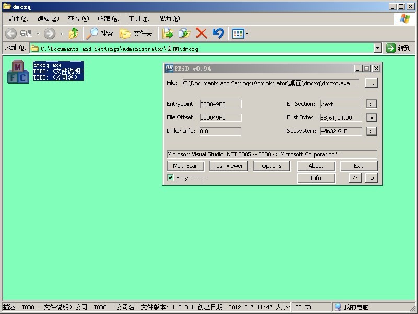The image size is (418, 314).
Task: Click the About button
Action: tap(316, 166)
